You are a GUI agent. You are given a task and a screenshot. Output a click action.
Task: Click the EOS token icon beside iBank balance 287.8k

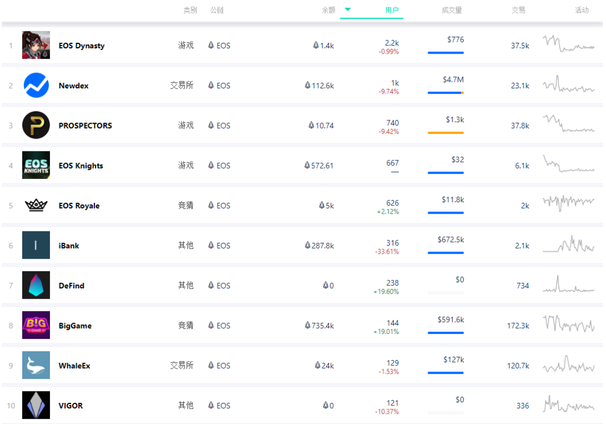pos(308,245)
